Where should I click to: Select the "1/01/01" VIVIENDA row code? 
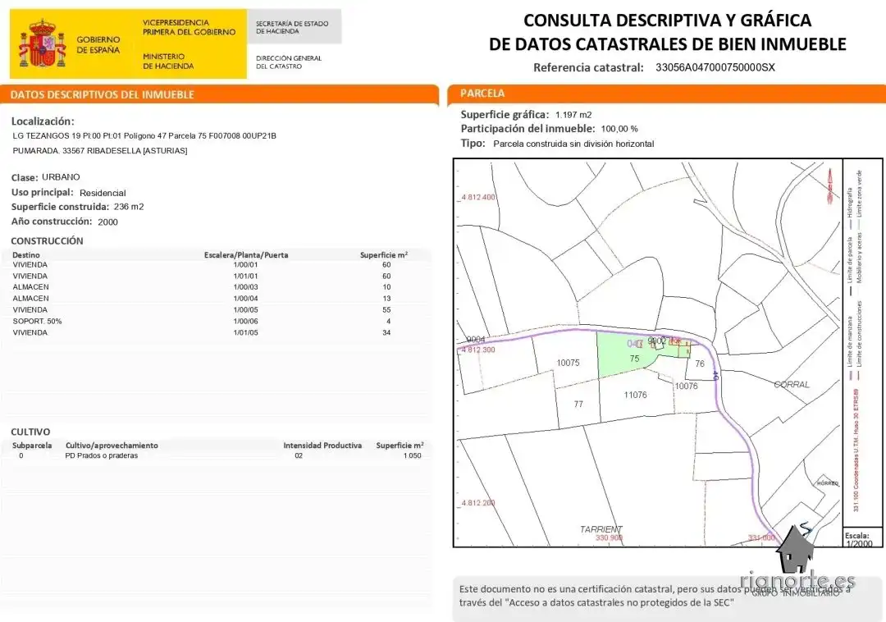(245, 277)
